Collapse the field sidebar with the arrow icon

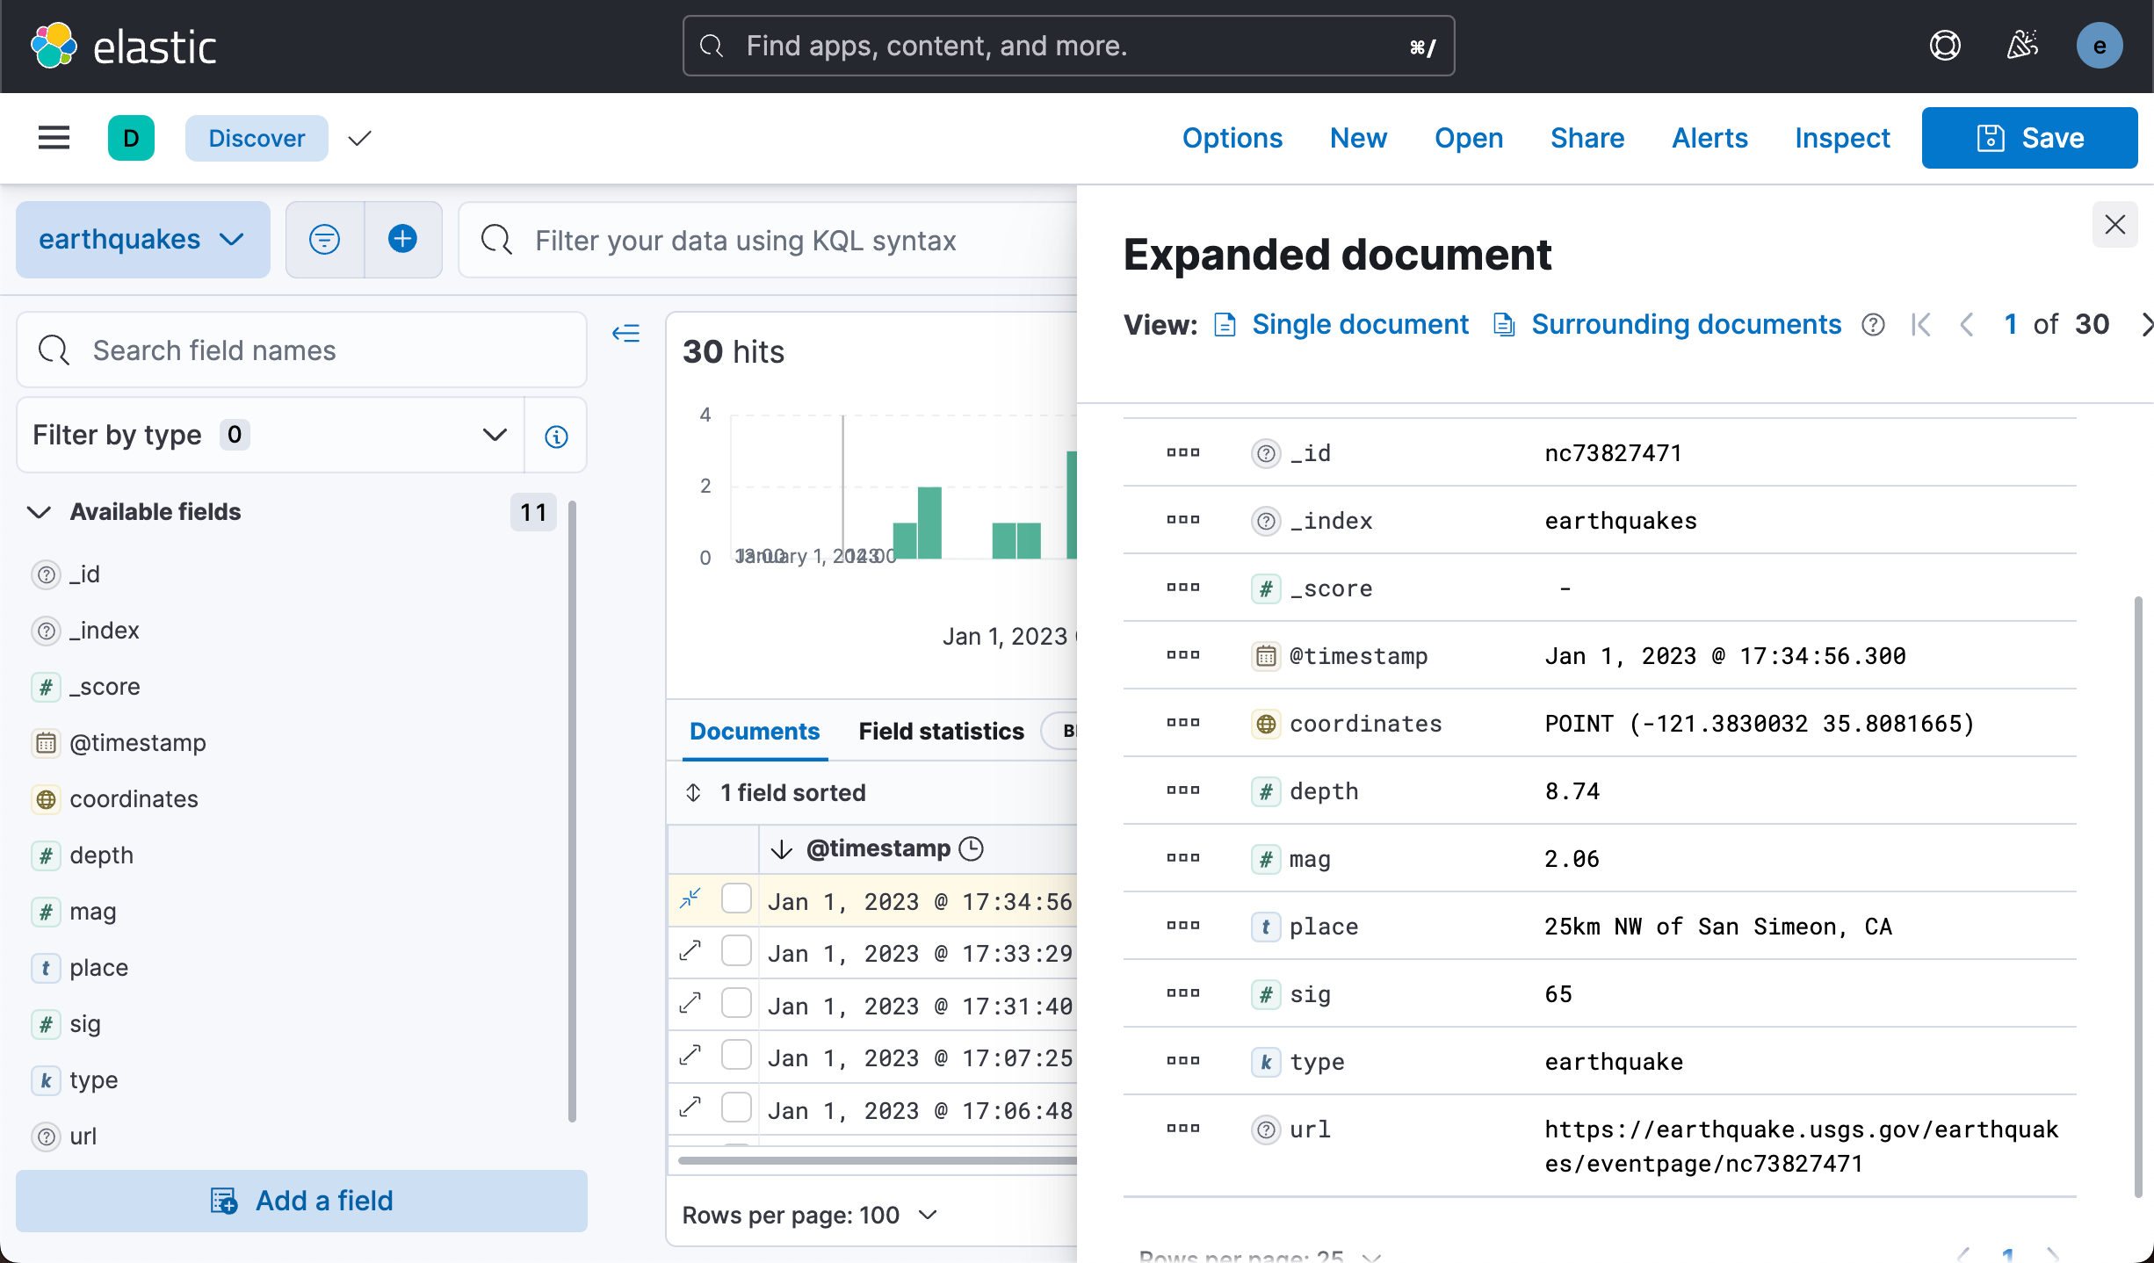625,334
